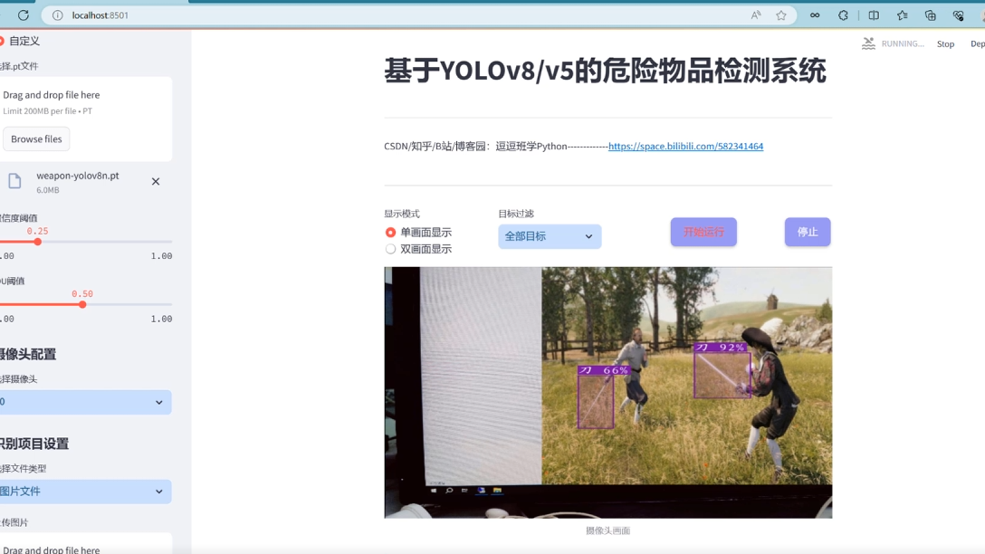Activate the Read aloud icon
Screen dimensions: 985x554
pos(756,15)
